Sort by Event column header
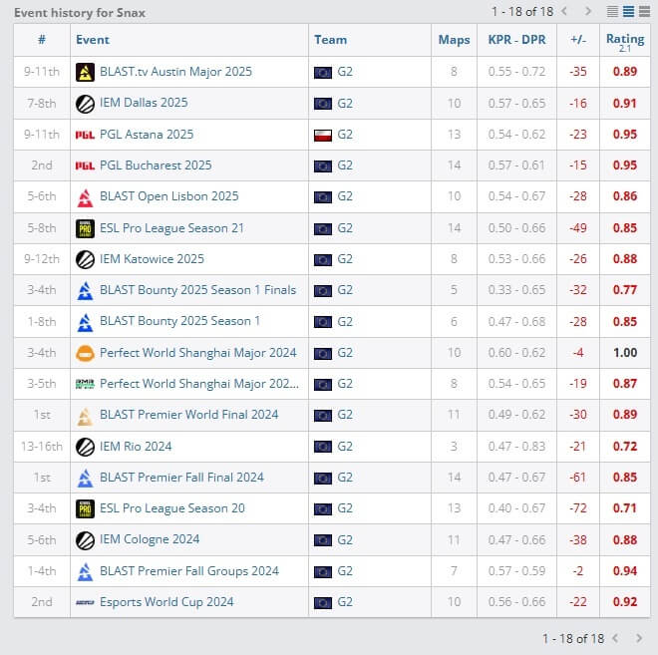 click(93, 40)
